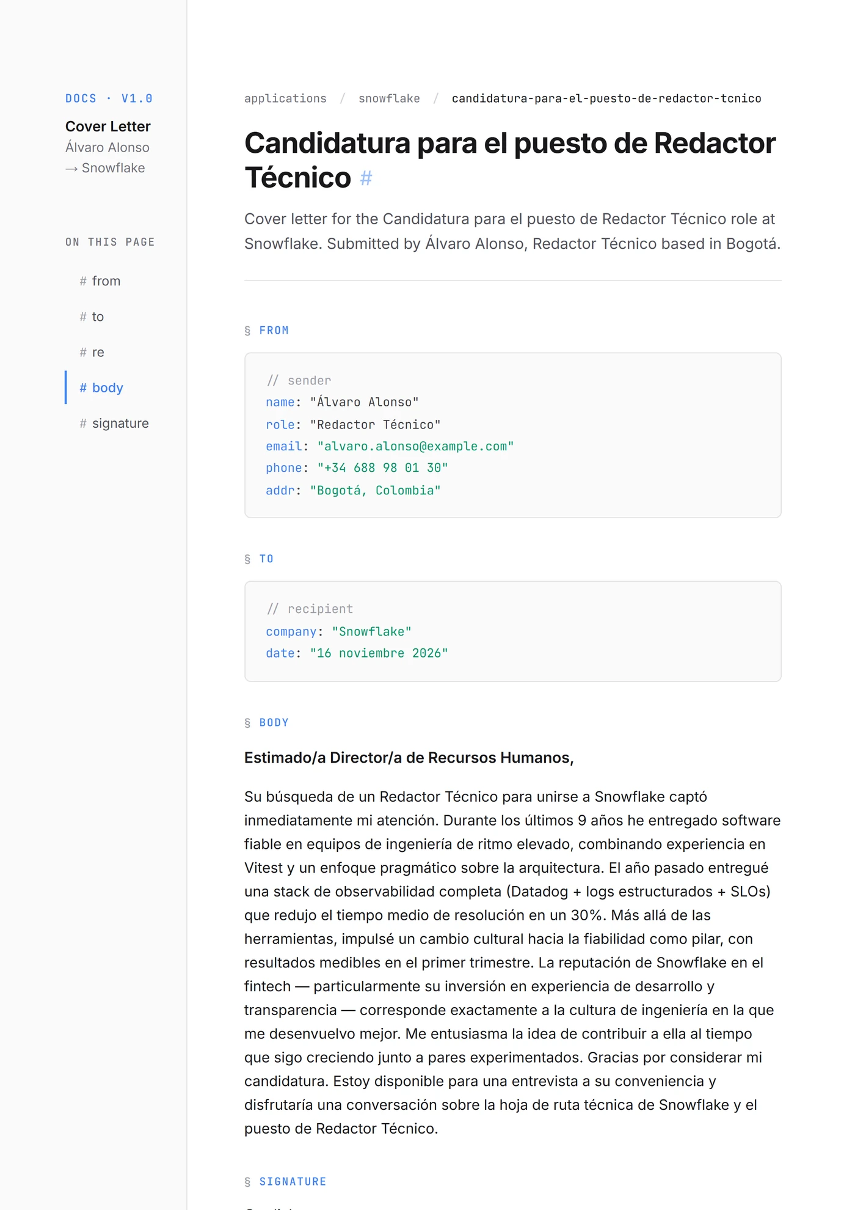Click the '§ FROM' section heading
This screenshot has height=1210, width=855.
click(267, 331)
